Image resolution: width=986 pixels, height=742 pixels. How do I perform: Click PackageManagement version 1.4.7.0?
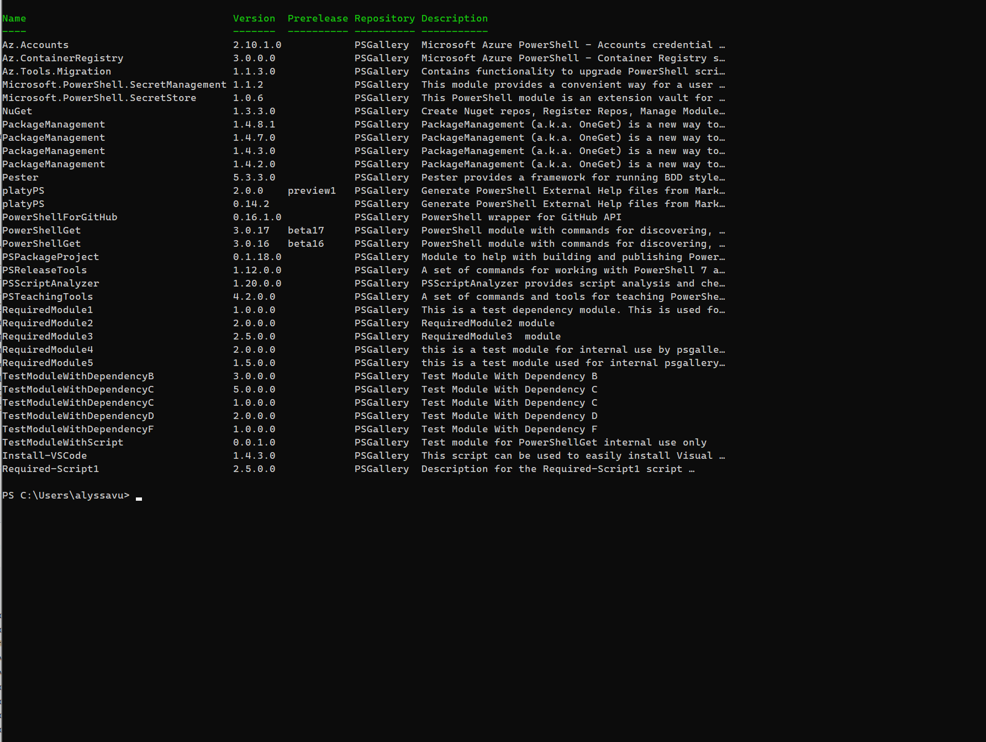(x=254, y=137)
